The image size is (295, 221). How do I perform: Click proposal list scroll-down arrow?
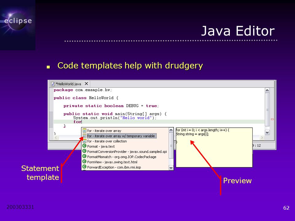(171, 168)
